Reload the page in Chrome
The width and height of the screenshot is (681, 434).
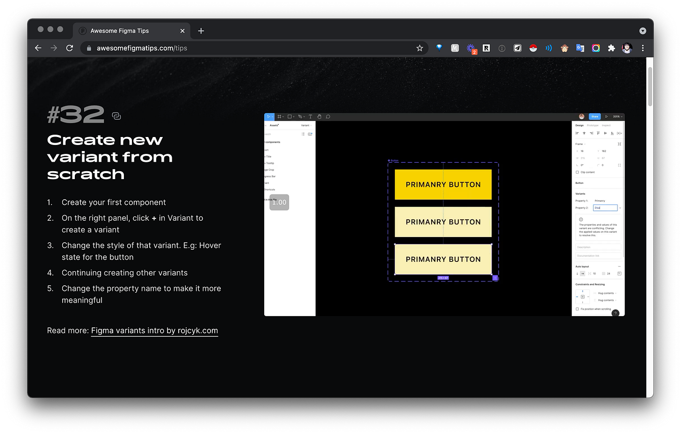click(70, 48)
